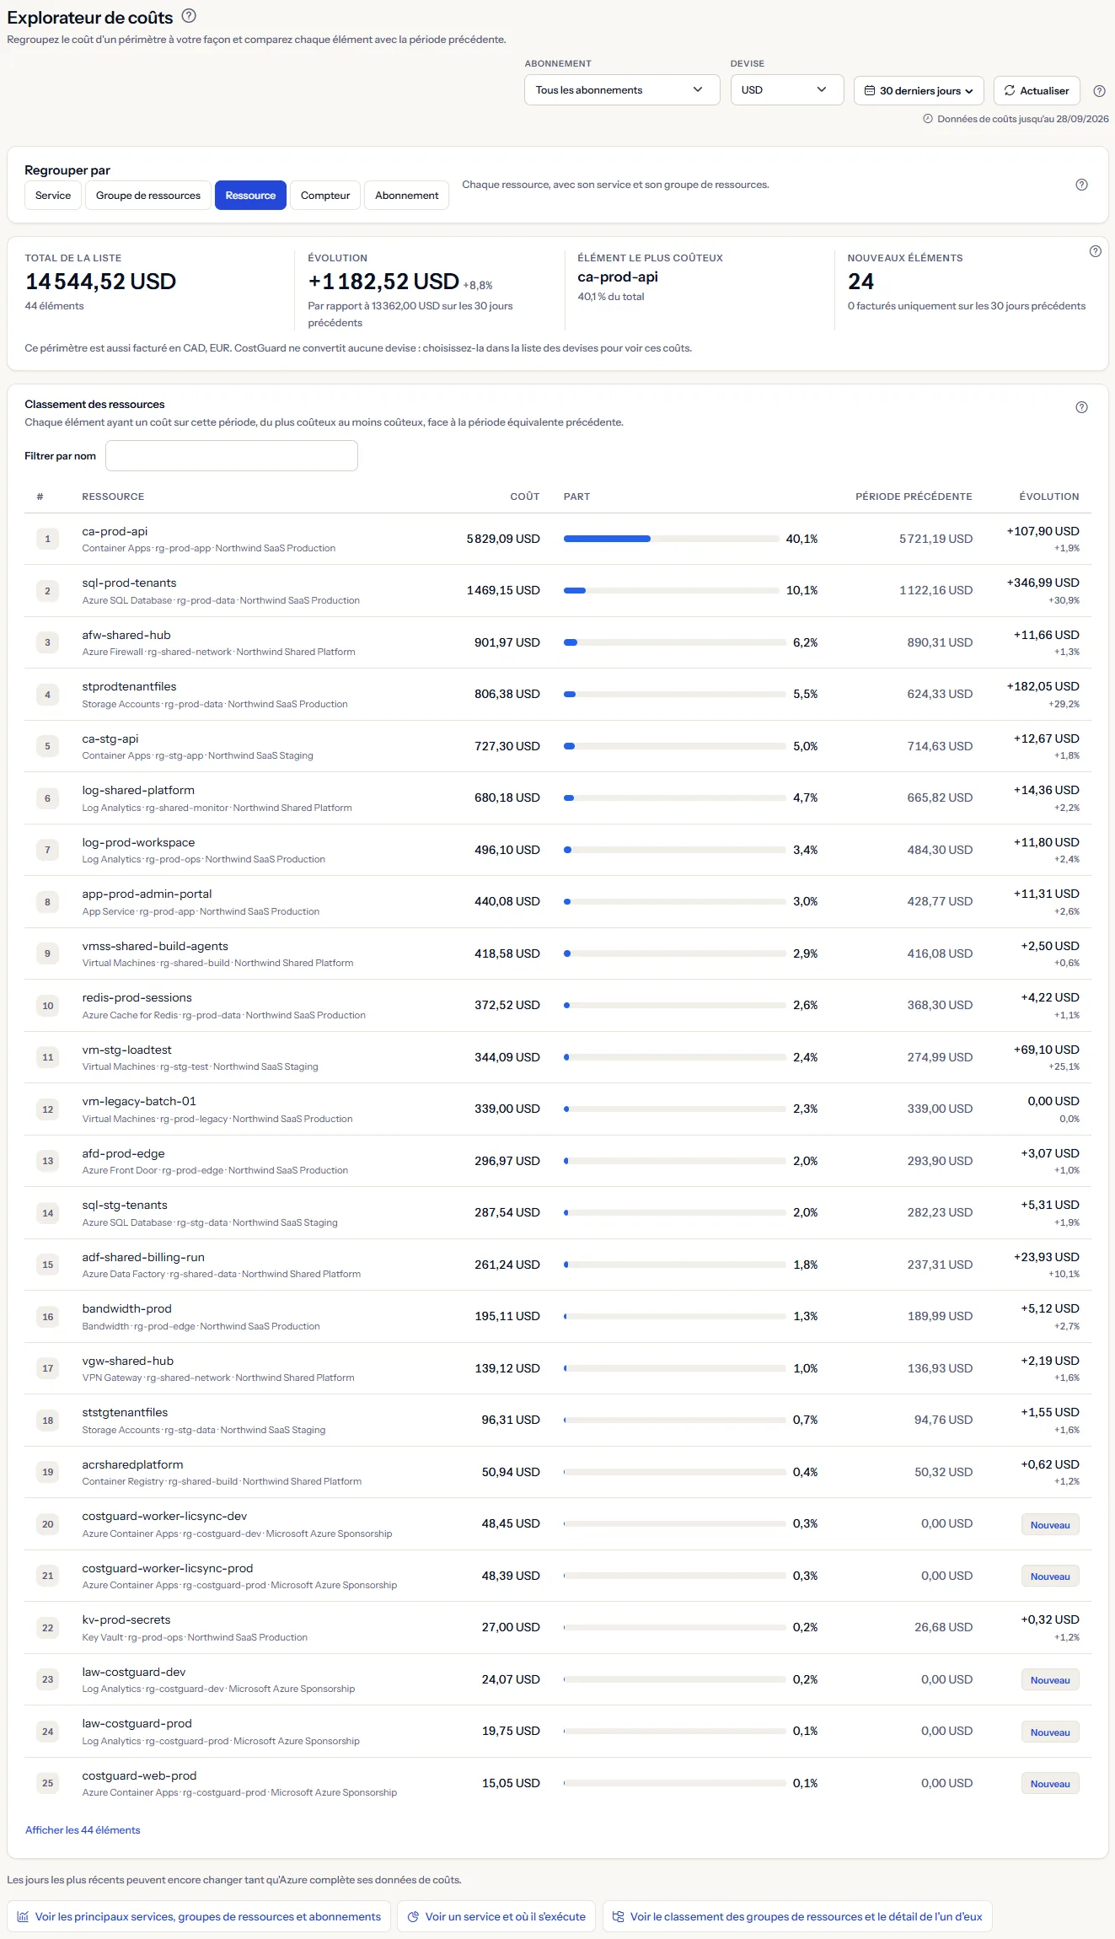Click the chart icon on the principaux services link
This screenshot has width=1115, height=1939.
coord(24,1916)
